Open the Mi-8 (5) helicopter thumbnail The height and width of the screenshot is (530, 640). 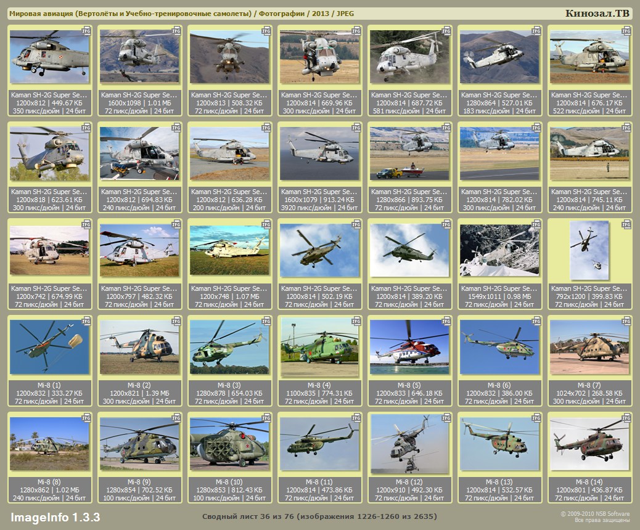pos(410,347)
